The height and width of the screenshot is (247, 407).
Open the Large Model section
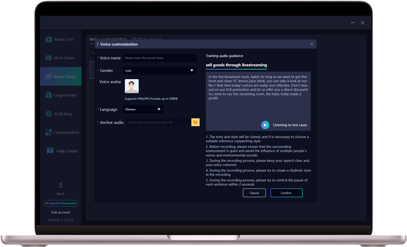pyautogui.click(x=61, y=95)
